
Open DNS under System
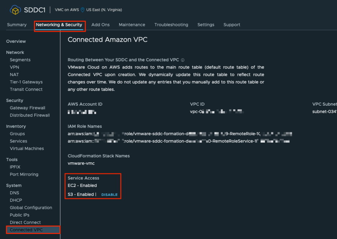click(14, 193)
